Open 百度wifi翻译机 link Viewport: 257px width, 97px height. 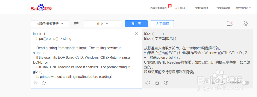(x=159, y=8)
